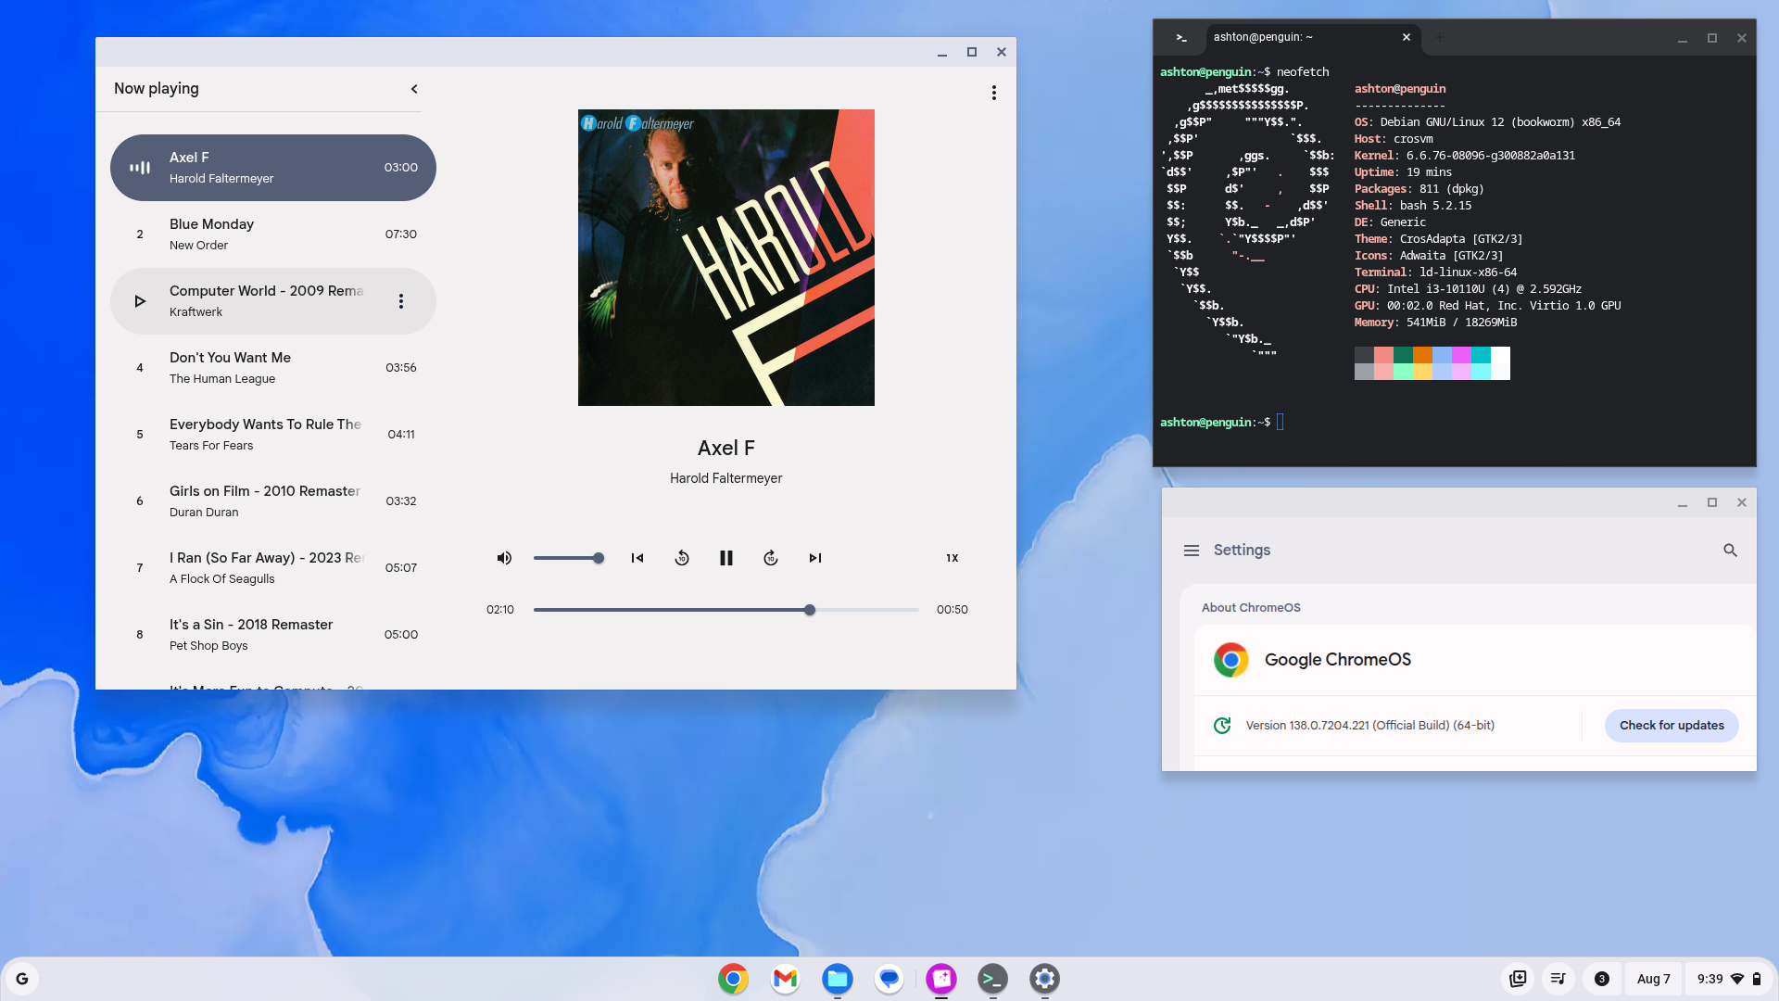The height and width of the screenshot is (1001, 1779).
Task: Open the notification count badge
Action: [x=1601, y=979]
